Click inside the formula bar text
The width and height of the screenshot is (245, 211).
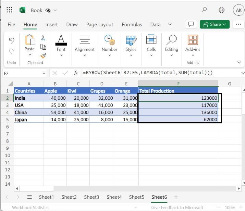(x=154, y=73)
